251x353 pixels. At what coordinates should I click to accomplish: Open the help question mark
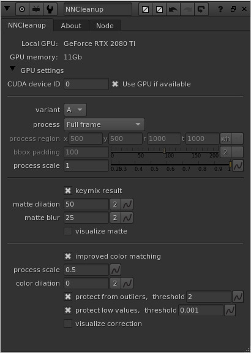[220, 9]
